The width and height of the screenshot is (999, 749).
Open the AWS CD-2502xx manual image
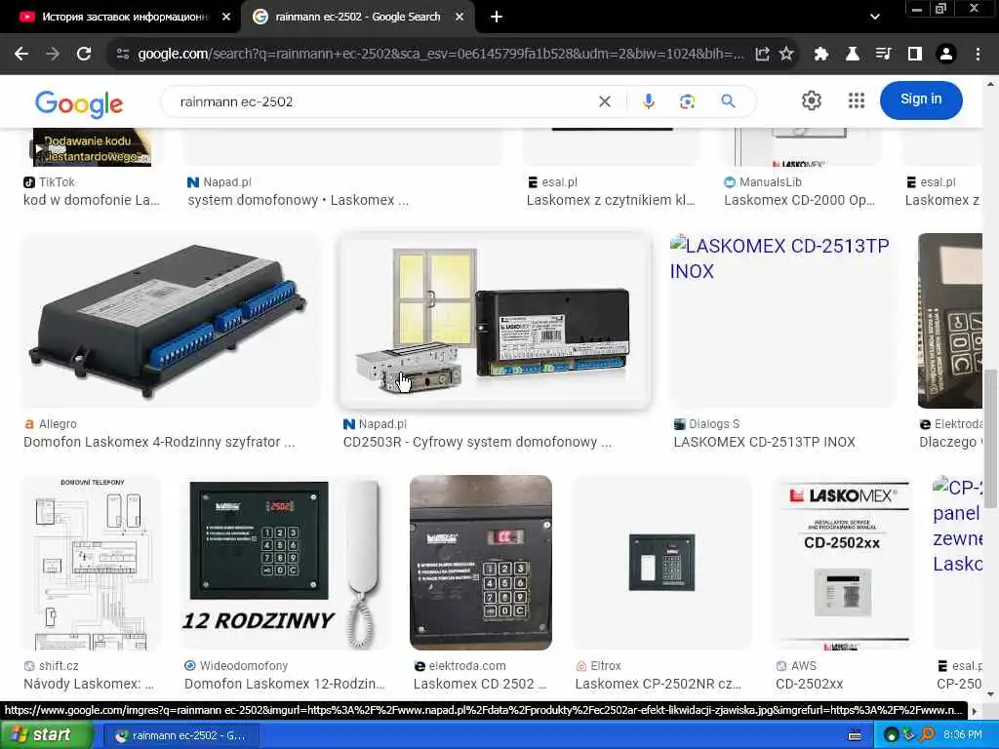(842, 563)
